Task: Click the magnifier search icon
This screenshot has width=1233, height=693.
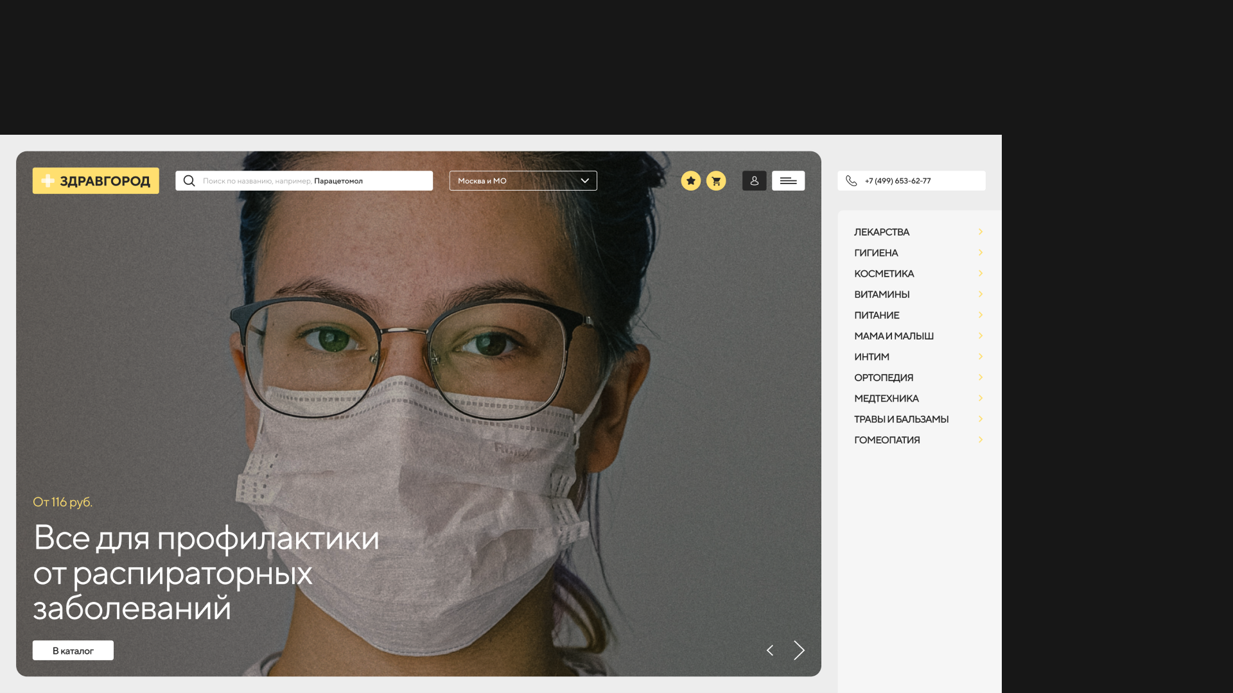Action: 189,181
